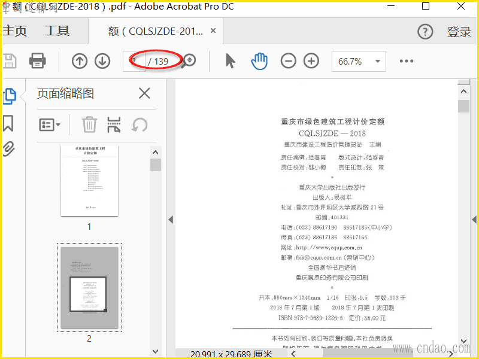479x359 pixels.
Task: Minimize the Acrobat window
Action: pos(391,6)
